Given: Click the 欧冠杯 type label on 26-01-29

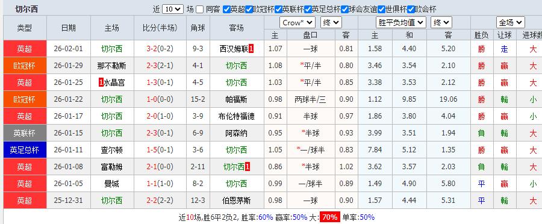Looking at the screenshot, I should (25, 66).
